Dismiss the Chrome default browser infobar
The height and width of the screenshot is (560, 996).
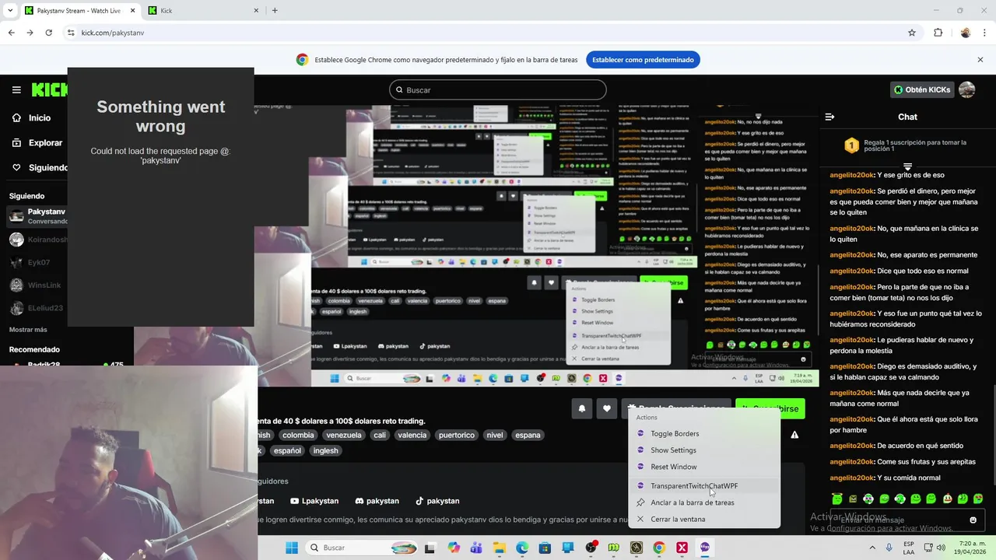980,60
